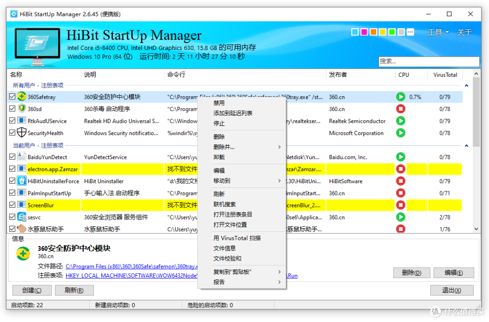This screenshot has height=322, width=489.
Task: Click green running icon for SecurityHealth
Action: coord(401,133)
